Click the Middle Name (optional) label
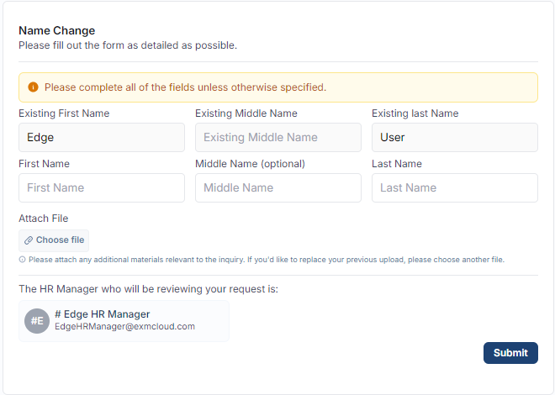This screenshot has height=395, width=555. pos(250,164)
